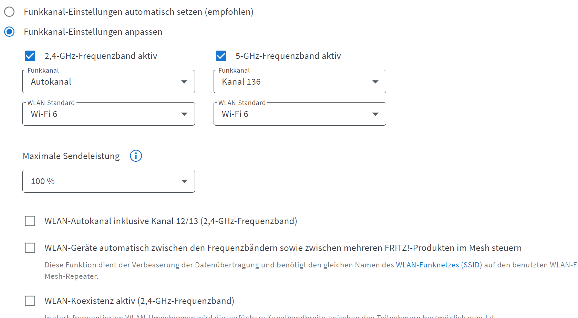Open the info icon beside Maximale Sendeleistung

click(x=136, y=156)
